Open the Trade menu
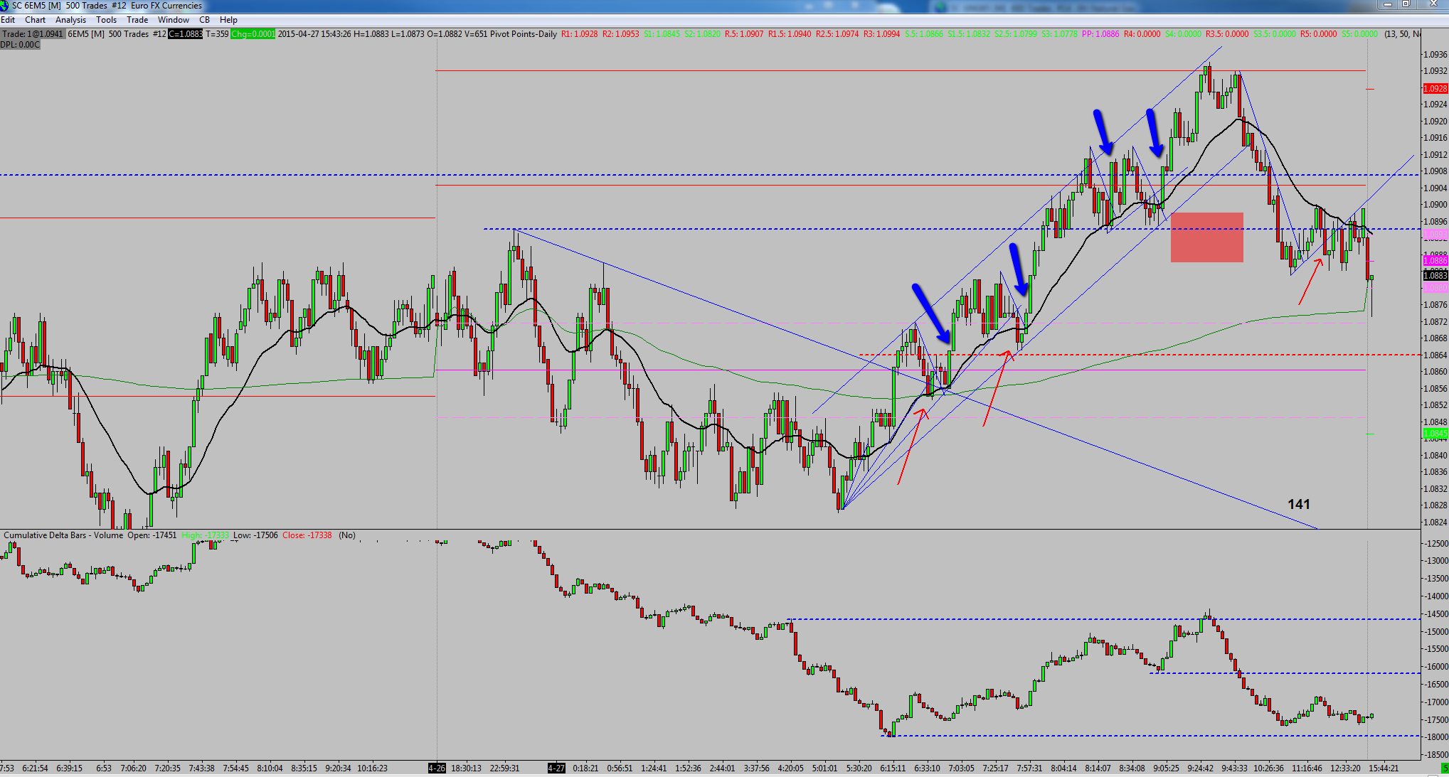 [137, 20]
